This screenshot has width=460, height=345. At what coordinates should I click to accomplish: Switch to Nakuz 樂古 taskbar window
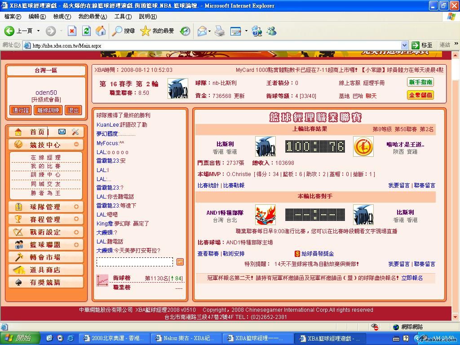tap(186, 338)
